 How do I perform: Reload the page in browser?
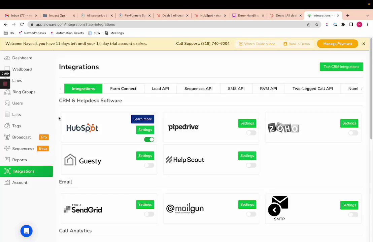[x=22, y=25]
